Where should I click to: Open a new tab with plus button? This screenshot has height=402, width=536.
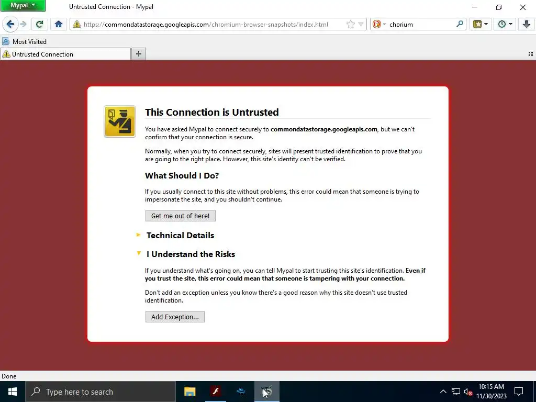[x=138, y=54]
